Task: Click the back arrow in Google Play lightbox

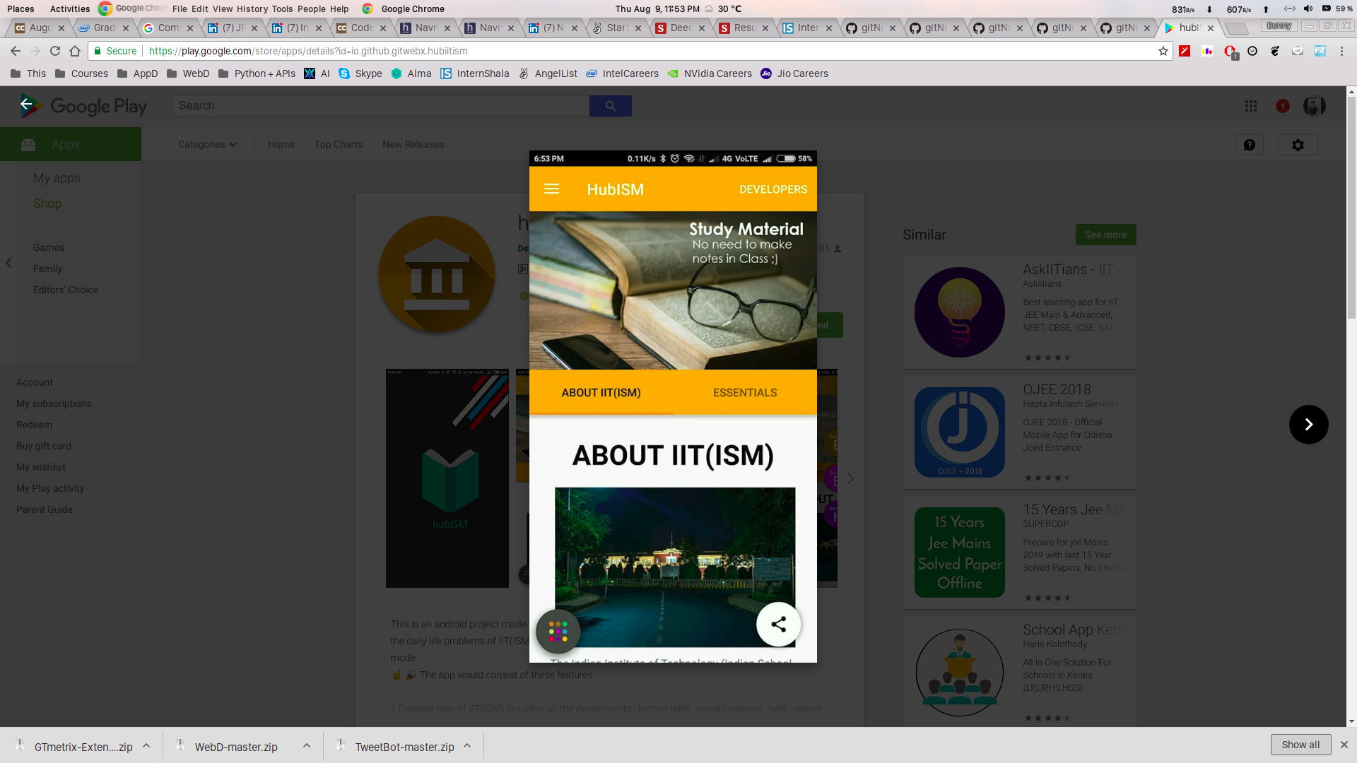Action: [26, 105]
